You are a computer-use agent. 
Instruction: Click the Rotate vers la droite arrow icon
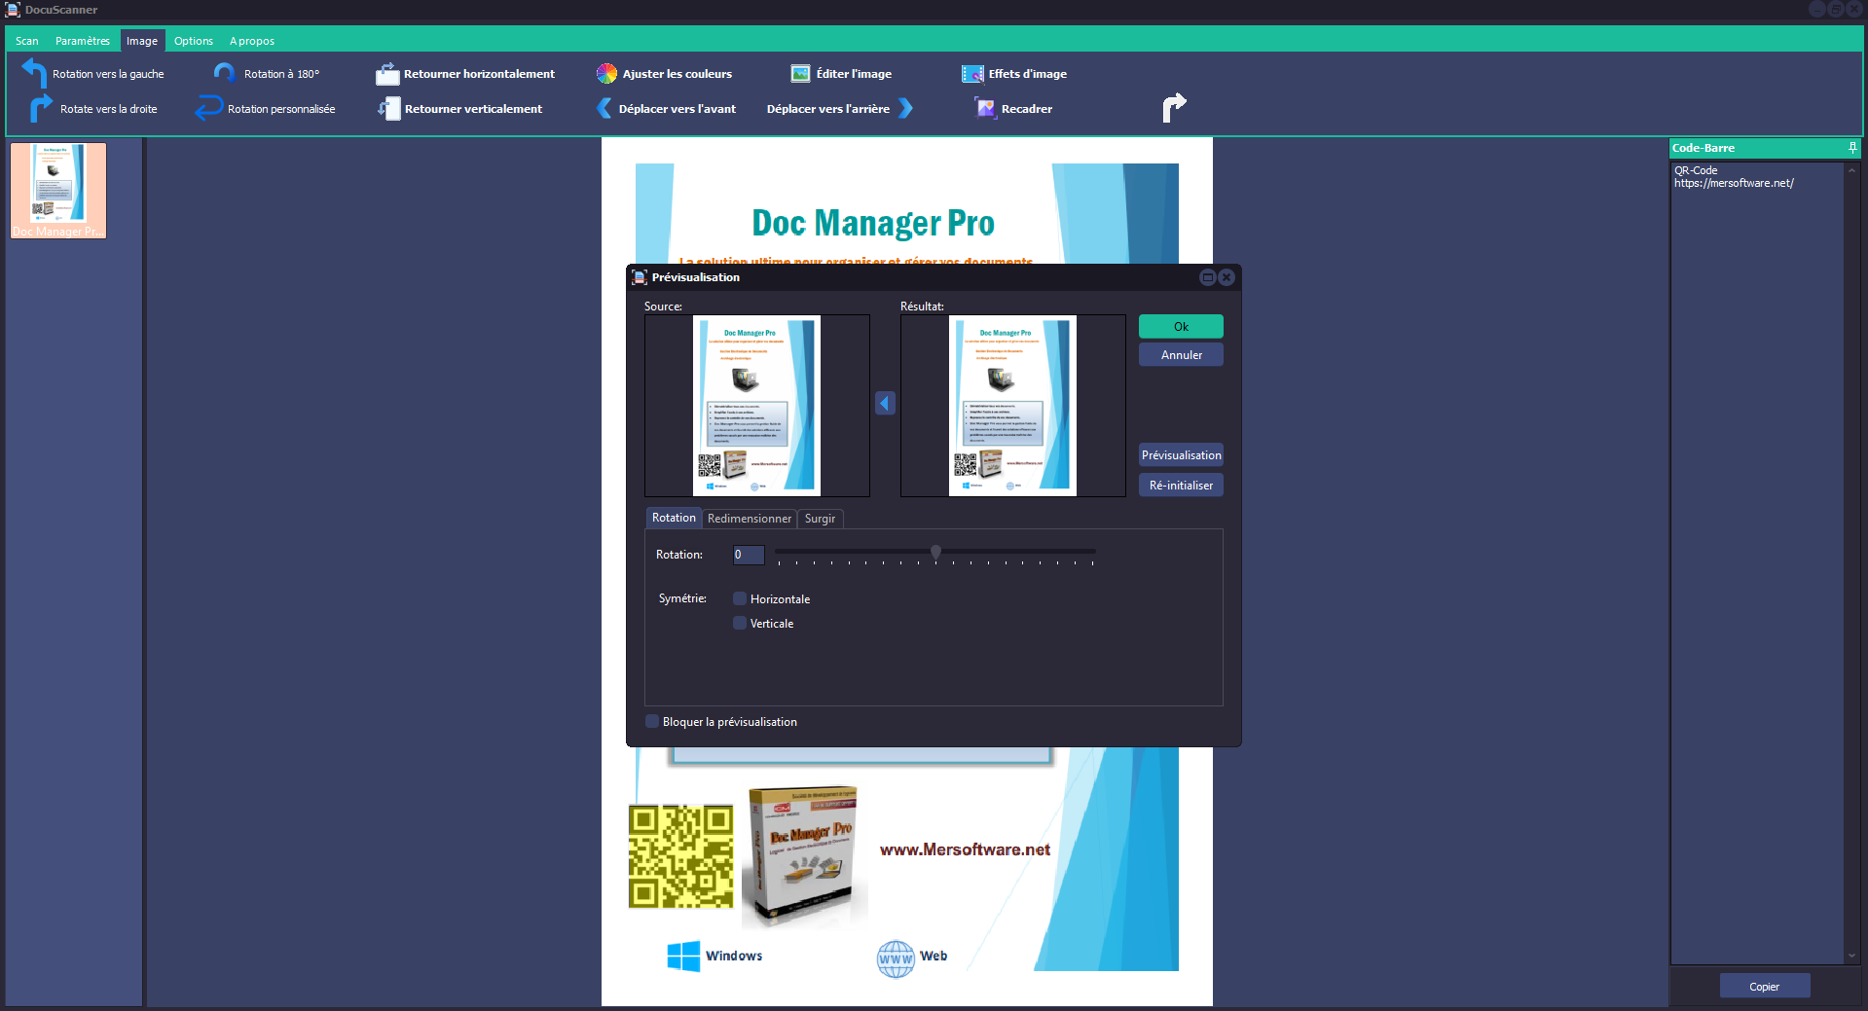click(40, 108)
